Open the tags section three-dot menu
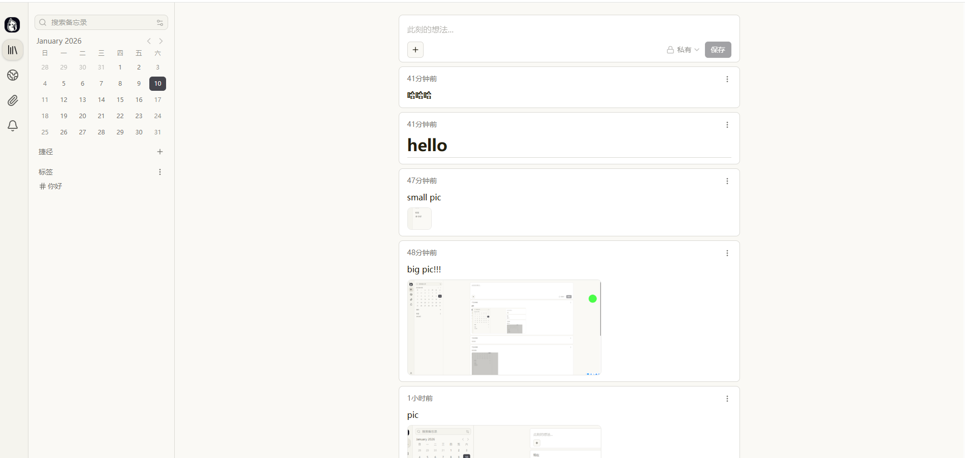965x458 pixels. (x=160, y=172)
